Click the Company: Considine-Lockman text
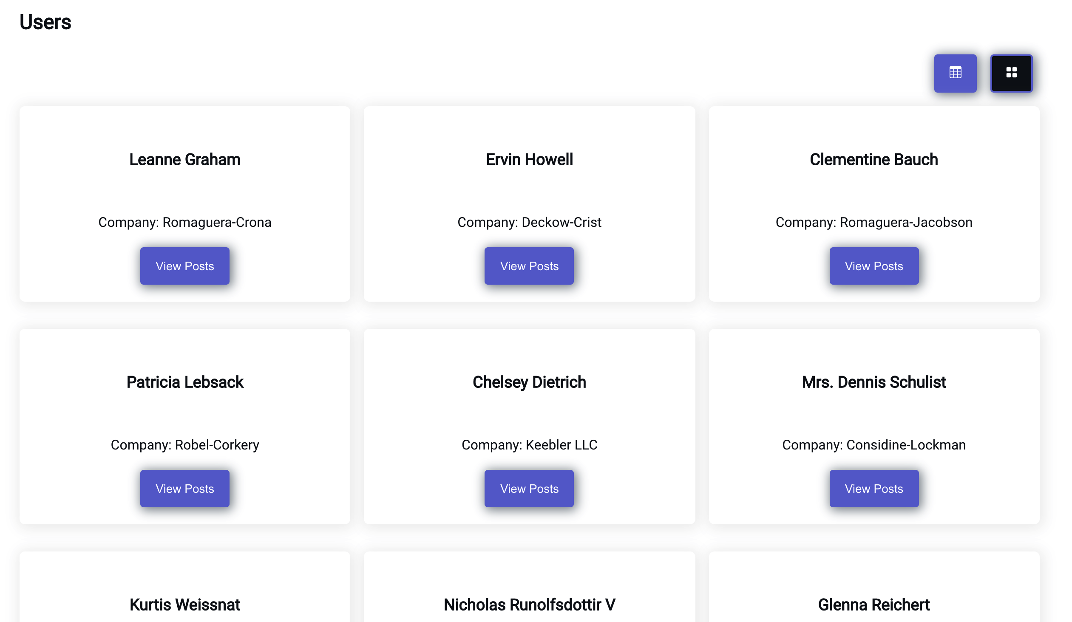Viewport: 1072px width, 622px height. point(874,445)
